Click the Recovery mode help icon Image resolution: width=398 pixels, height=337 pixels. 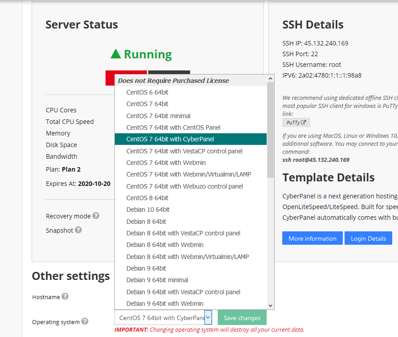(x=96, y=216)
